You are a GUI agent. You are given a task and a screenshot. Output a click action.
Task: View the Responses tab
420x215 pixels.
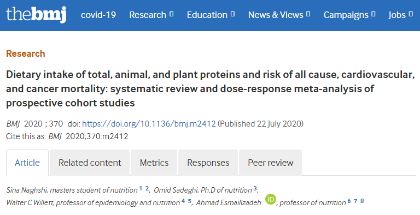(208, 163)
